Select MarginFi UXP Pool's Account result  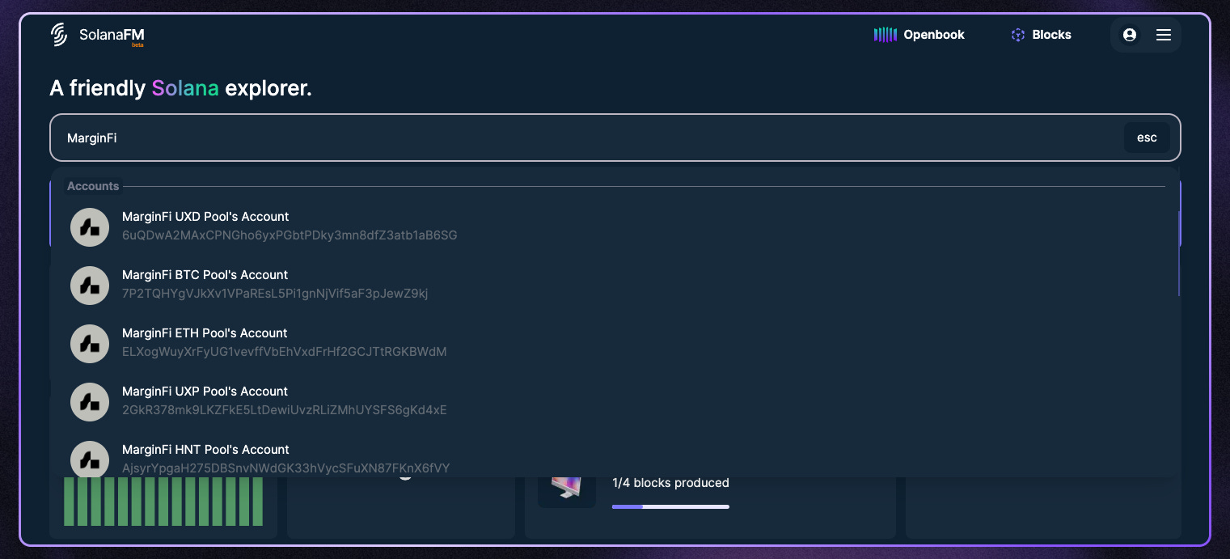tap(615, 401)
